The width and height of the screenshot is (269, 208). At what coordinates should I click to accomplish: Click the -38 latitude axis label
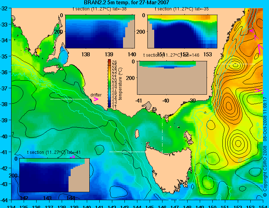tap(4, 104)
